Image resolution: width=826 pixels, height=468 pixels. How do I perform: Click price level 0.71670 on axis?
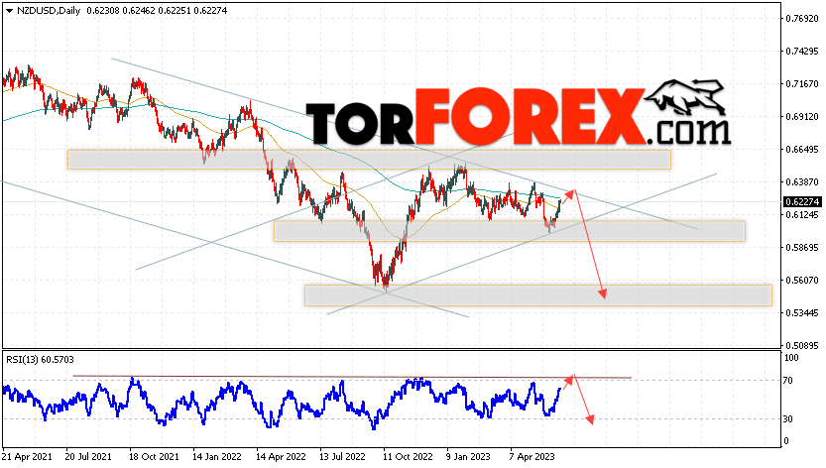pos(802,84)
